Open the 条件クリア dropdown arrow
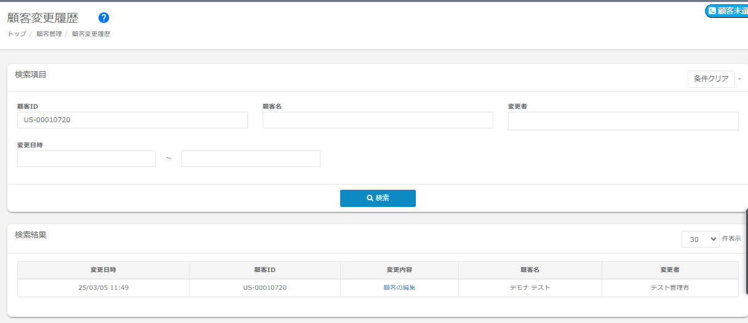This screenshot has width=748, height=323. point(739,79)
